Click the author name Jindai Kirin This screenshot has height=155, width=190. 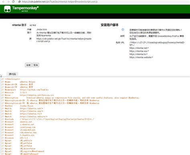coord(42,29)
